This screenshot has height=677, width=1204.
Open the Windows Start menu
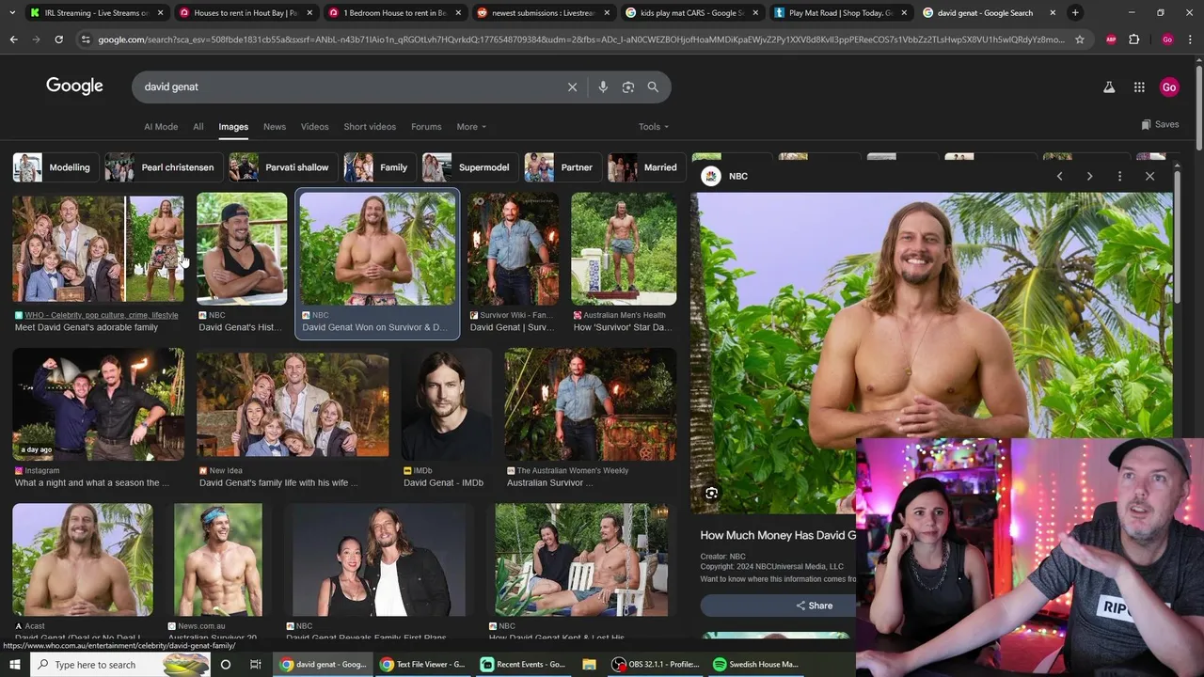pos(15,664)
